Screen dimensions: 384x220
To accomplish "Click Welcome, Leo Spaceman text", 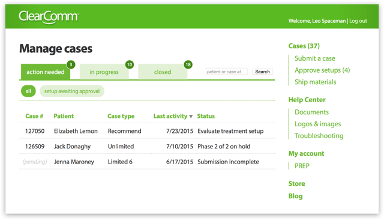I will [317, 21].
